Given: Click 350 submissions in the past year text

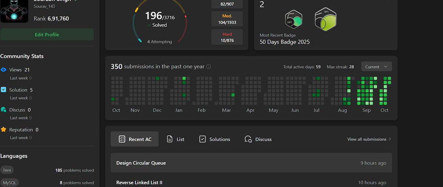Looking at the screenshot, I should coord(158,66).
